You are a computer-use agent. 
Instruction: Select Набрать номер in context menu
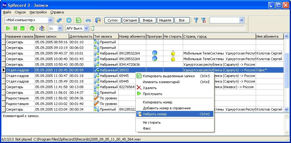175,114
